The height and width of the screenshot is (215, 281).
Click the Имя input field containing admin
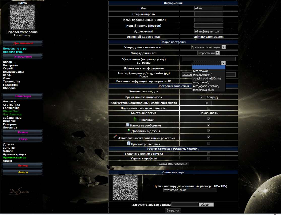point(208,8)
